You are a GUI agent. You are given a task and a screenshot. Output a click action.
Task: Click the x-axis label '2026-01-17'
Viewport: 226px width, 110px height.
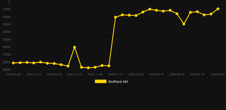(116, 74)
